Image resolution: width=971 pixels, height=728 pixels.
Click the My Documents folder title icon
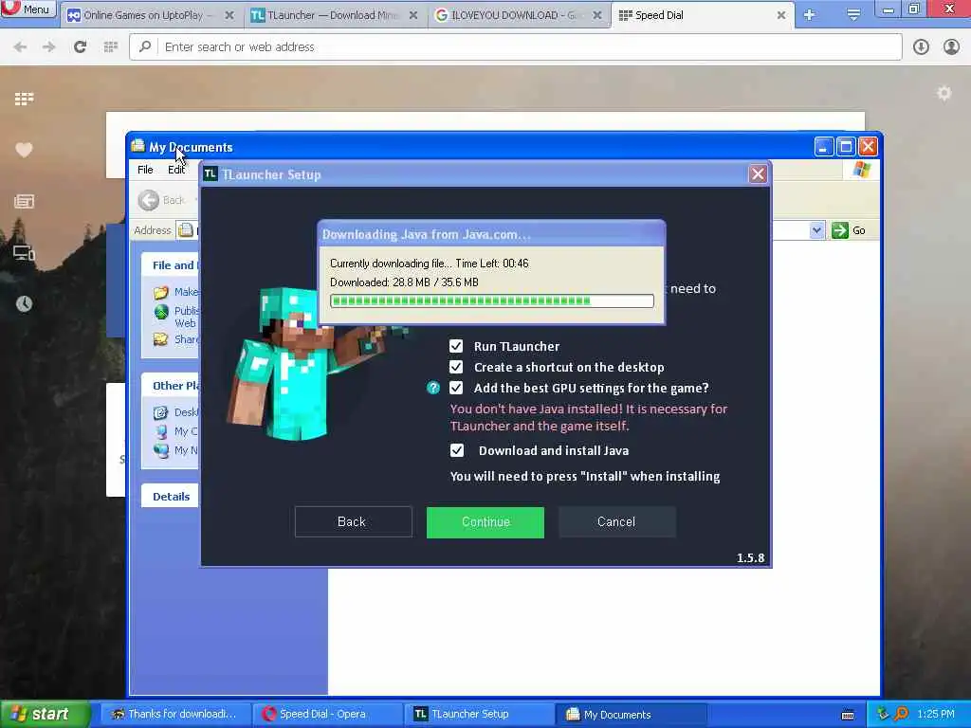point(138,146)
